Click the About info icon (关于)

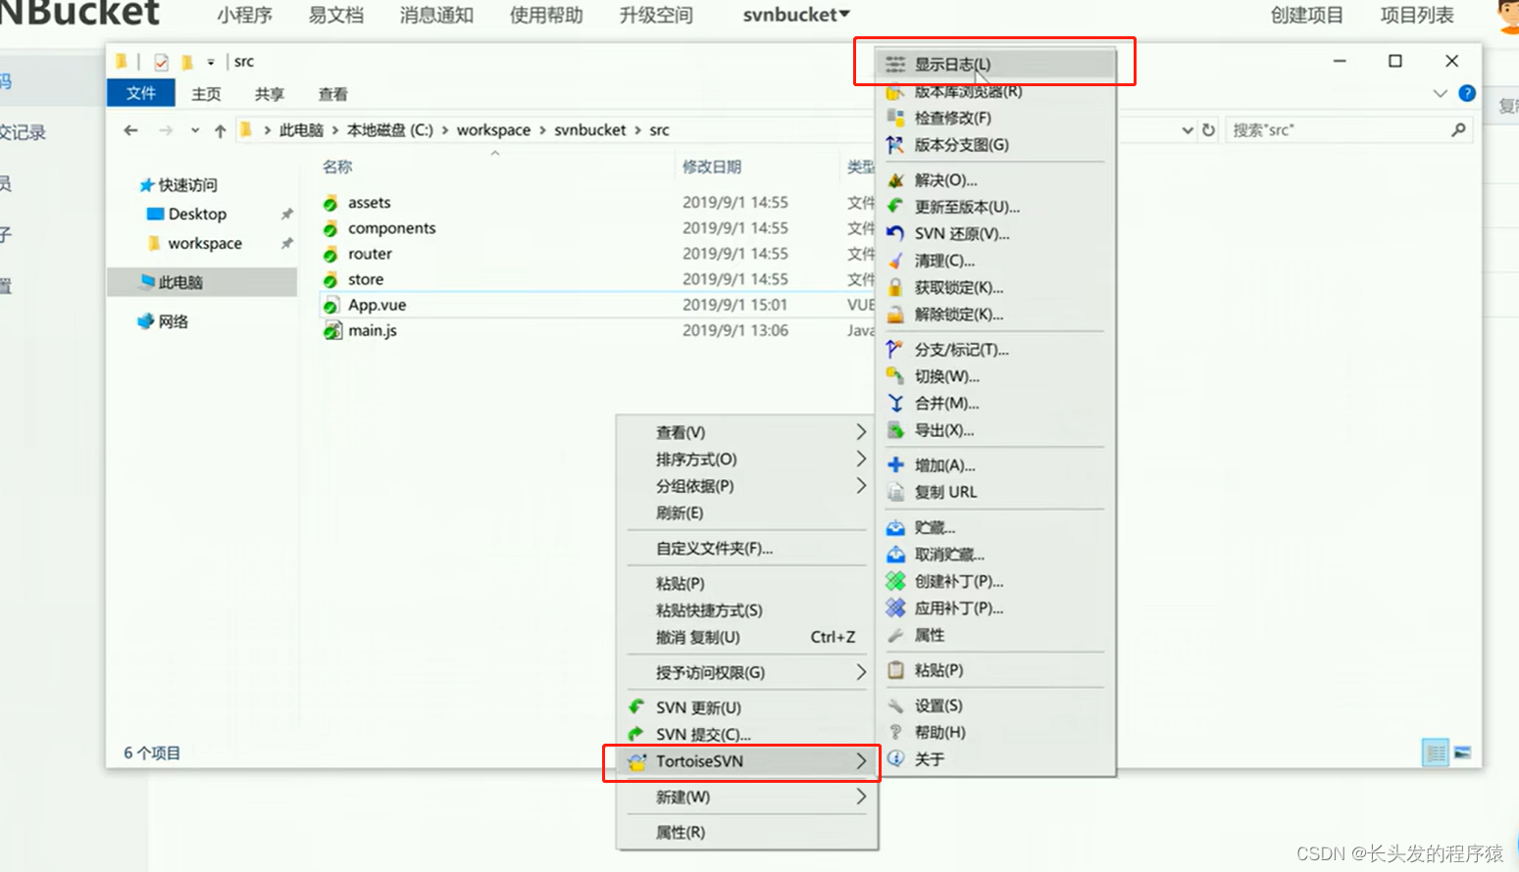895,759
